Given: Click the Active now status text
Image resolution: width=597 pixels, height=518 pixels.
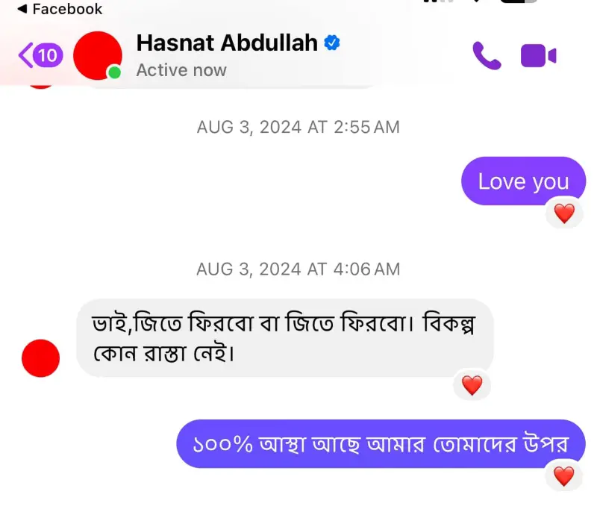Looking at the screenshot, I should 181,70.
